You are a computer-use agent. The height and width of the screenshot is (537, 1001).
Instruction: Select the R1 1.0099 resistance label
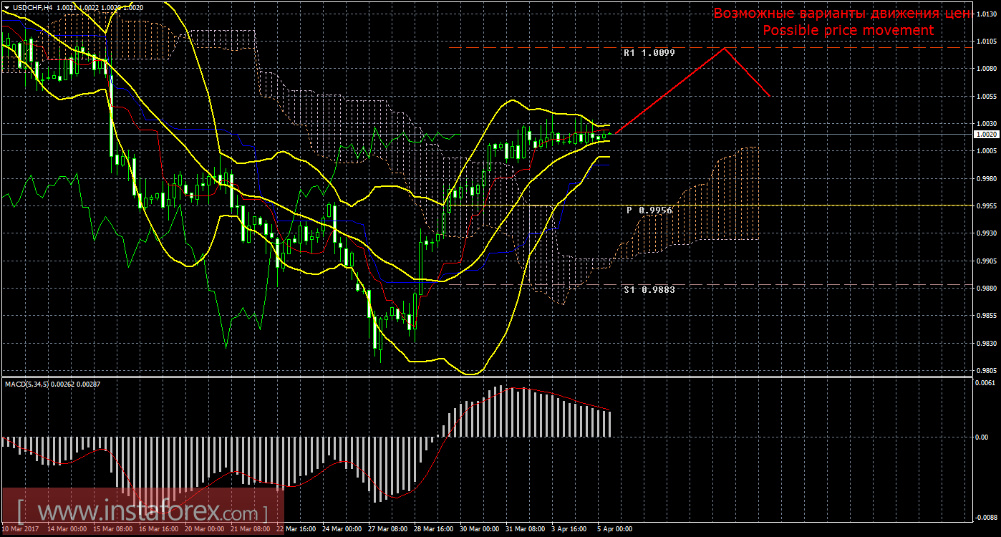point(649,53)
